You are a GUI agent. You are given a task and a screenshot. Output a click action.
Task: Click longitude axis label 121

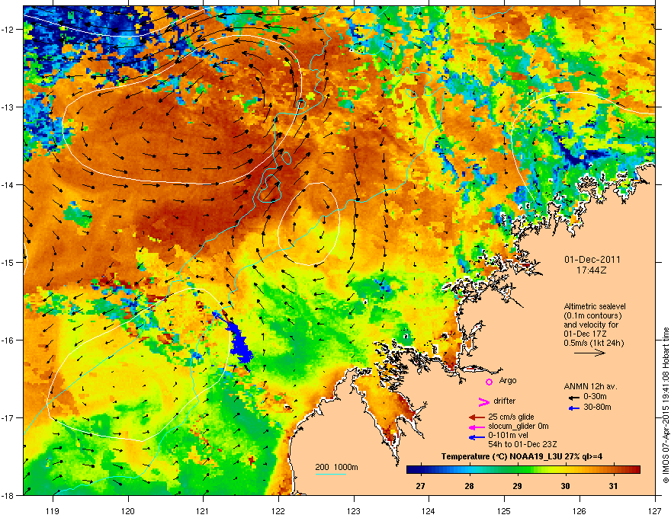(x=204, y=510)
